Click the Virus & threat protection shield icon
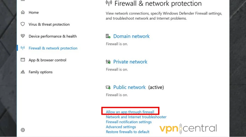Screen dimensions: 246x137 click(x=23, y=24)
